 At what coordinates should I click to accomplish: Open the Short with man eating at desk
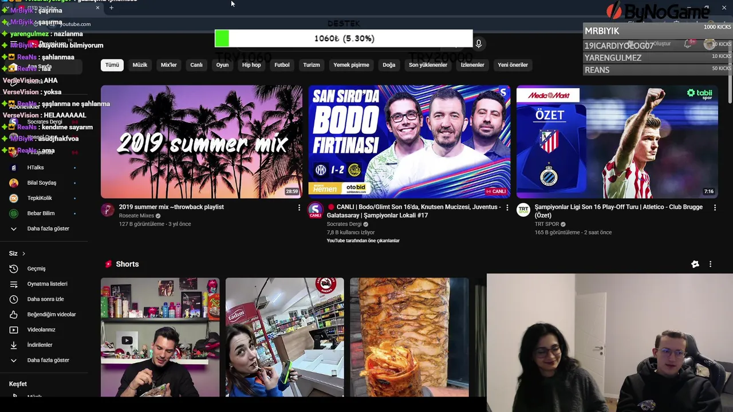(160, 338)
